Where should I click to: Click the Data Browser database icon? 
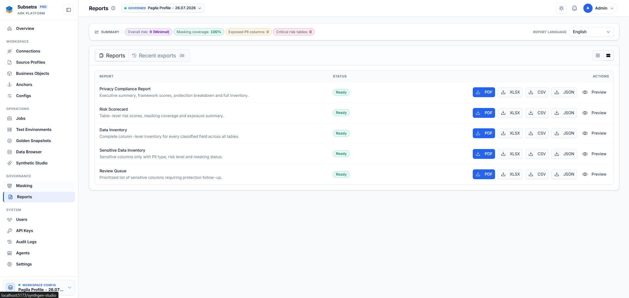[10, 152]
